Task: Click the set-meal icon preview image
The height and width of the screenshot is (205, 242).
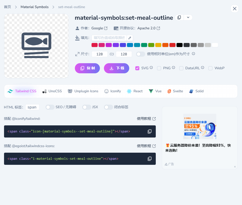Action: [36, 46]
